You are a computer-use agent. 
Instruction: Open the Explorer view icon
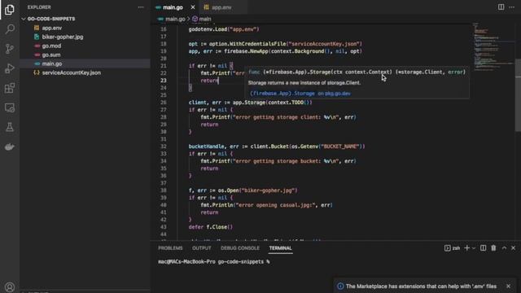10,10
